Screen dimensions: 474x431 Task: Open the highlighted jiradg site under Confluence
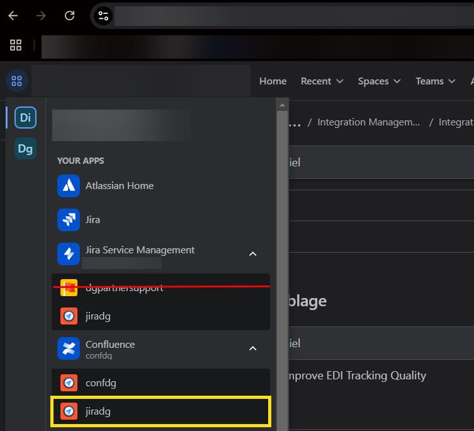click(98, 411)
